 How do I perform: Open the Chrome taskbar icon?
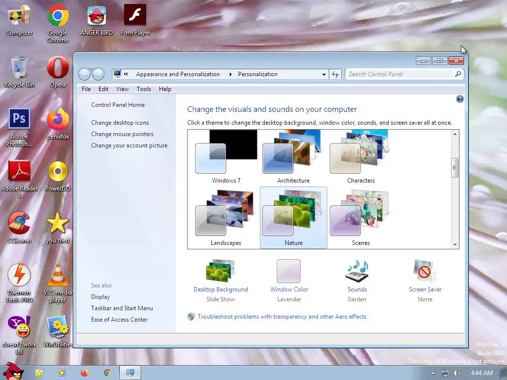pyautogui.click(x=107, y=373)
